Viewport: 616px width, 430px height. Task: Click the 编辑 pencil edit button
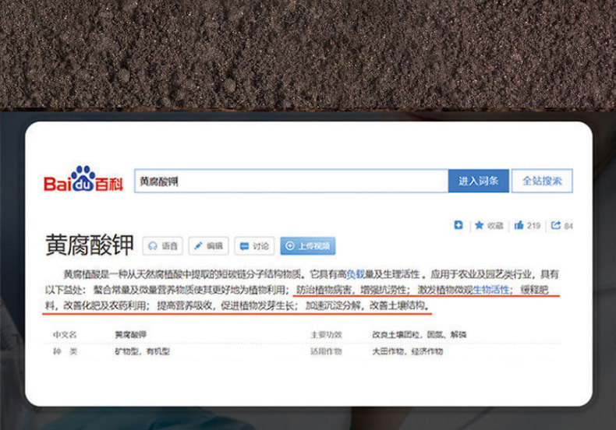click(x=208, y=246)
